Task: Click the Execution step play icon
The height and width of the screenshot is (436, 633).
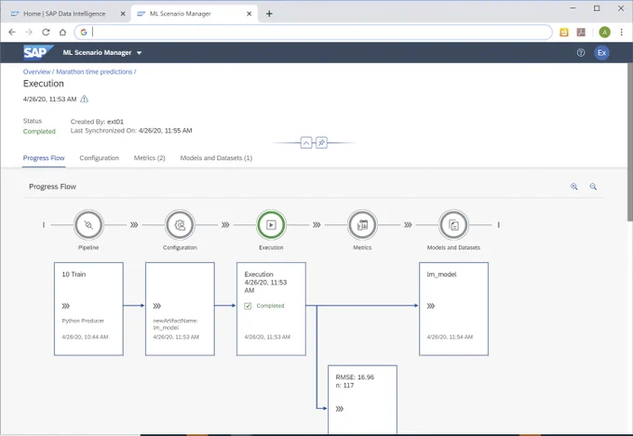Action: pos(271,225)
